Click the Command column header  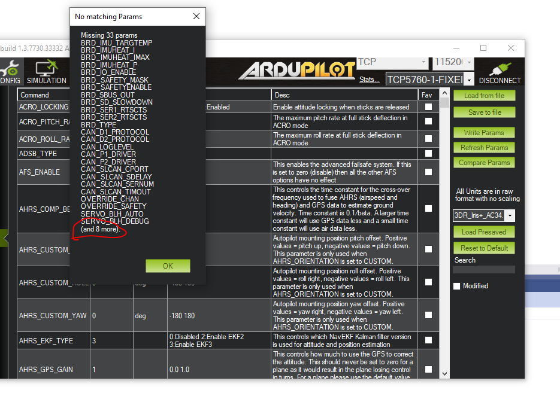(35, 95)
